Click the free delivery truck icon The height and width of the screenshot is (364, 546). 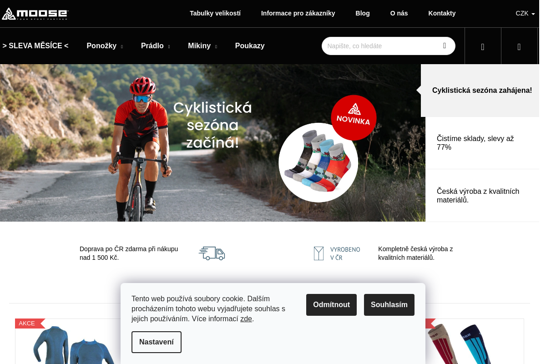coord(212,253)
